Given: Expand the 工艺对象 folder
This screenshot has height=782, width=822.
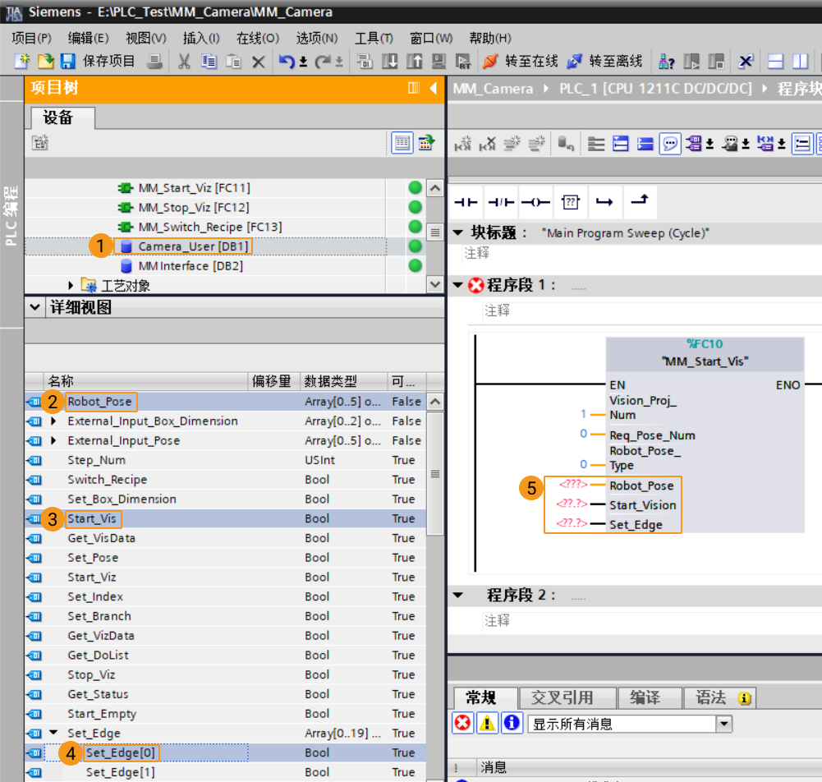Looking at the screenshot, I should tap(71, 285).
